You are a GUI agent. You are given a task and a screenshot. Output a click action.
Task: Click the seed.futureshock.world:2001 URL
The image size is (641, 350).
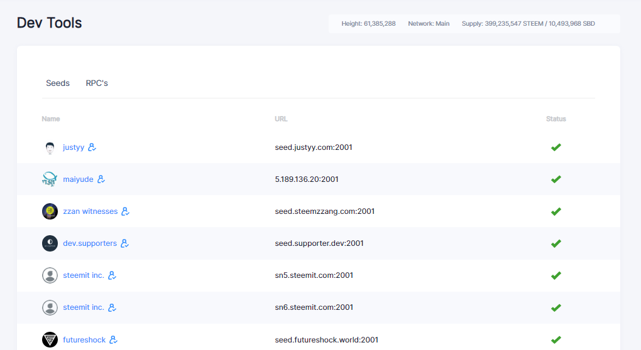tap(327, 339)
